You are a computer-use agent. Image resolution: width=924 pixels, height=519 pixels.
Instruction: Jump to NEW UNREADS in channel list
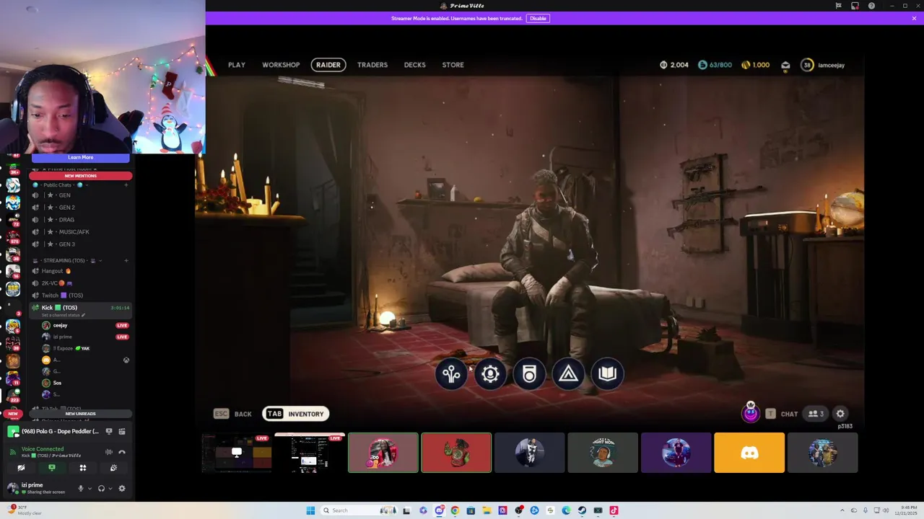(80, 414)
